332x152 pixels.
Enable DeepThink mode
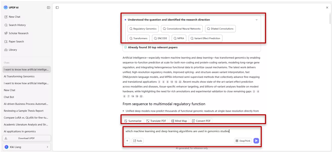[243, 140]
